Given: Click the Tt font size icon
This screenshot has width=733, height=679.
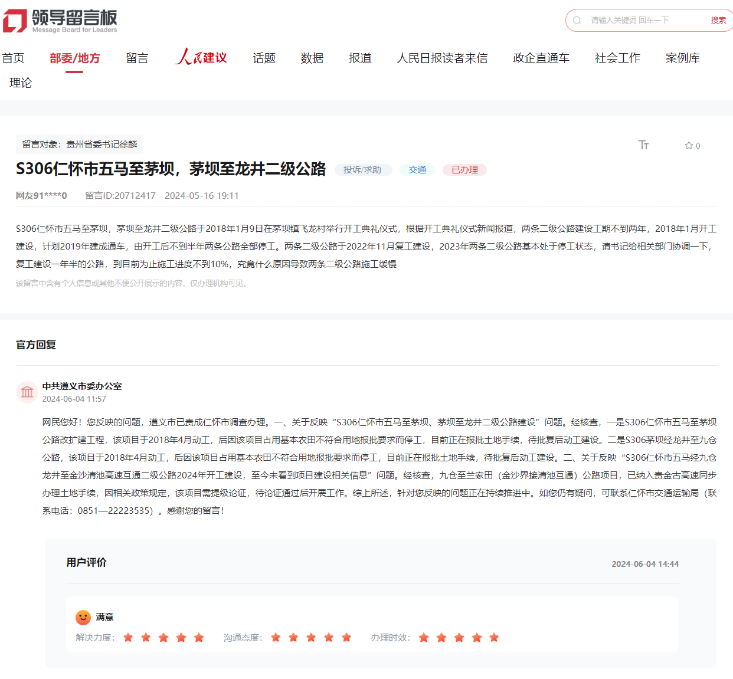Looking at the screenshot, I should tap(644, 145).
